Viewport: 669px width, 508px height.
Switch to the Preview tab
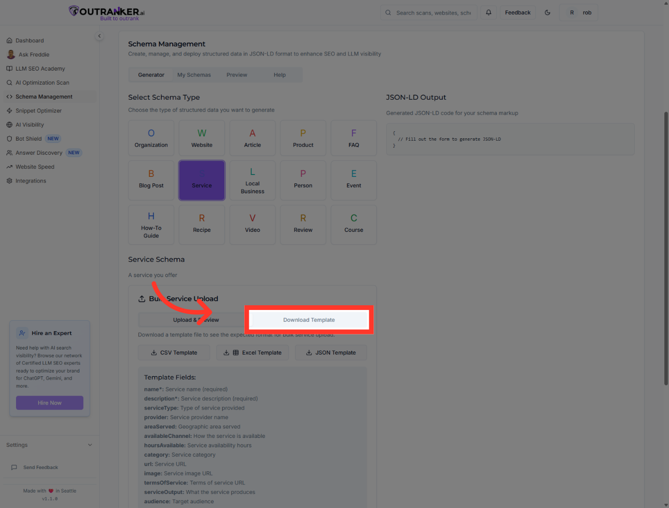pos(237,75)
